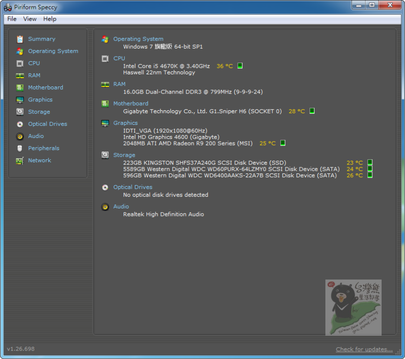Select Audio in the sidebar

36,136
